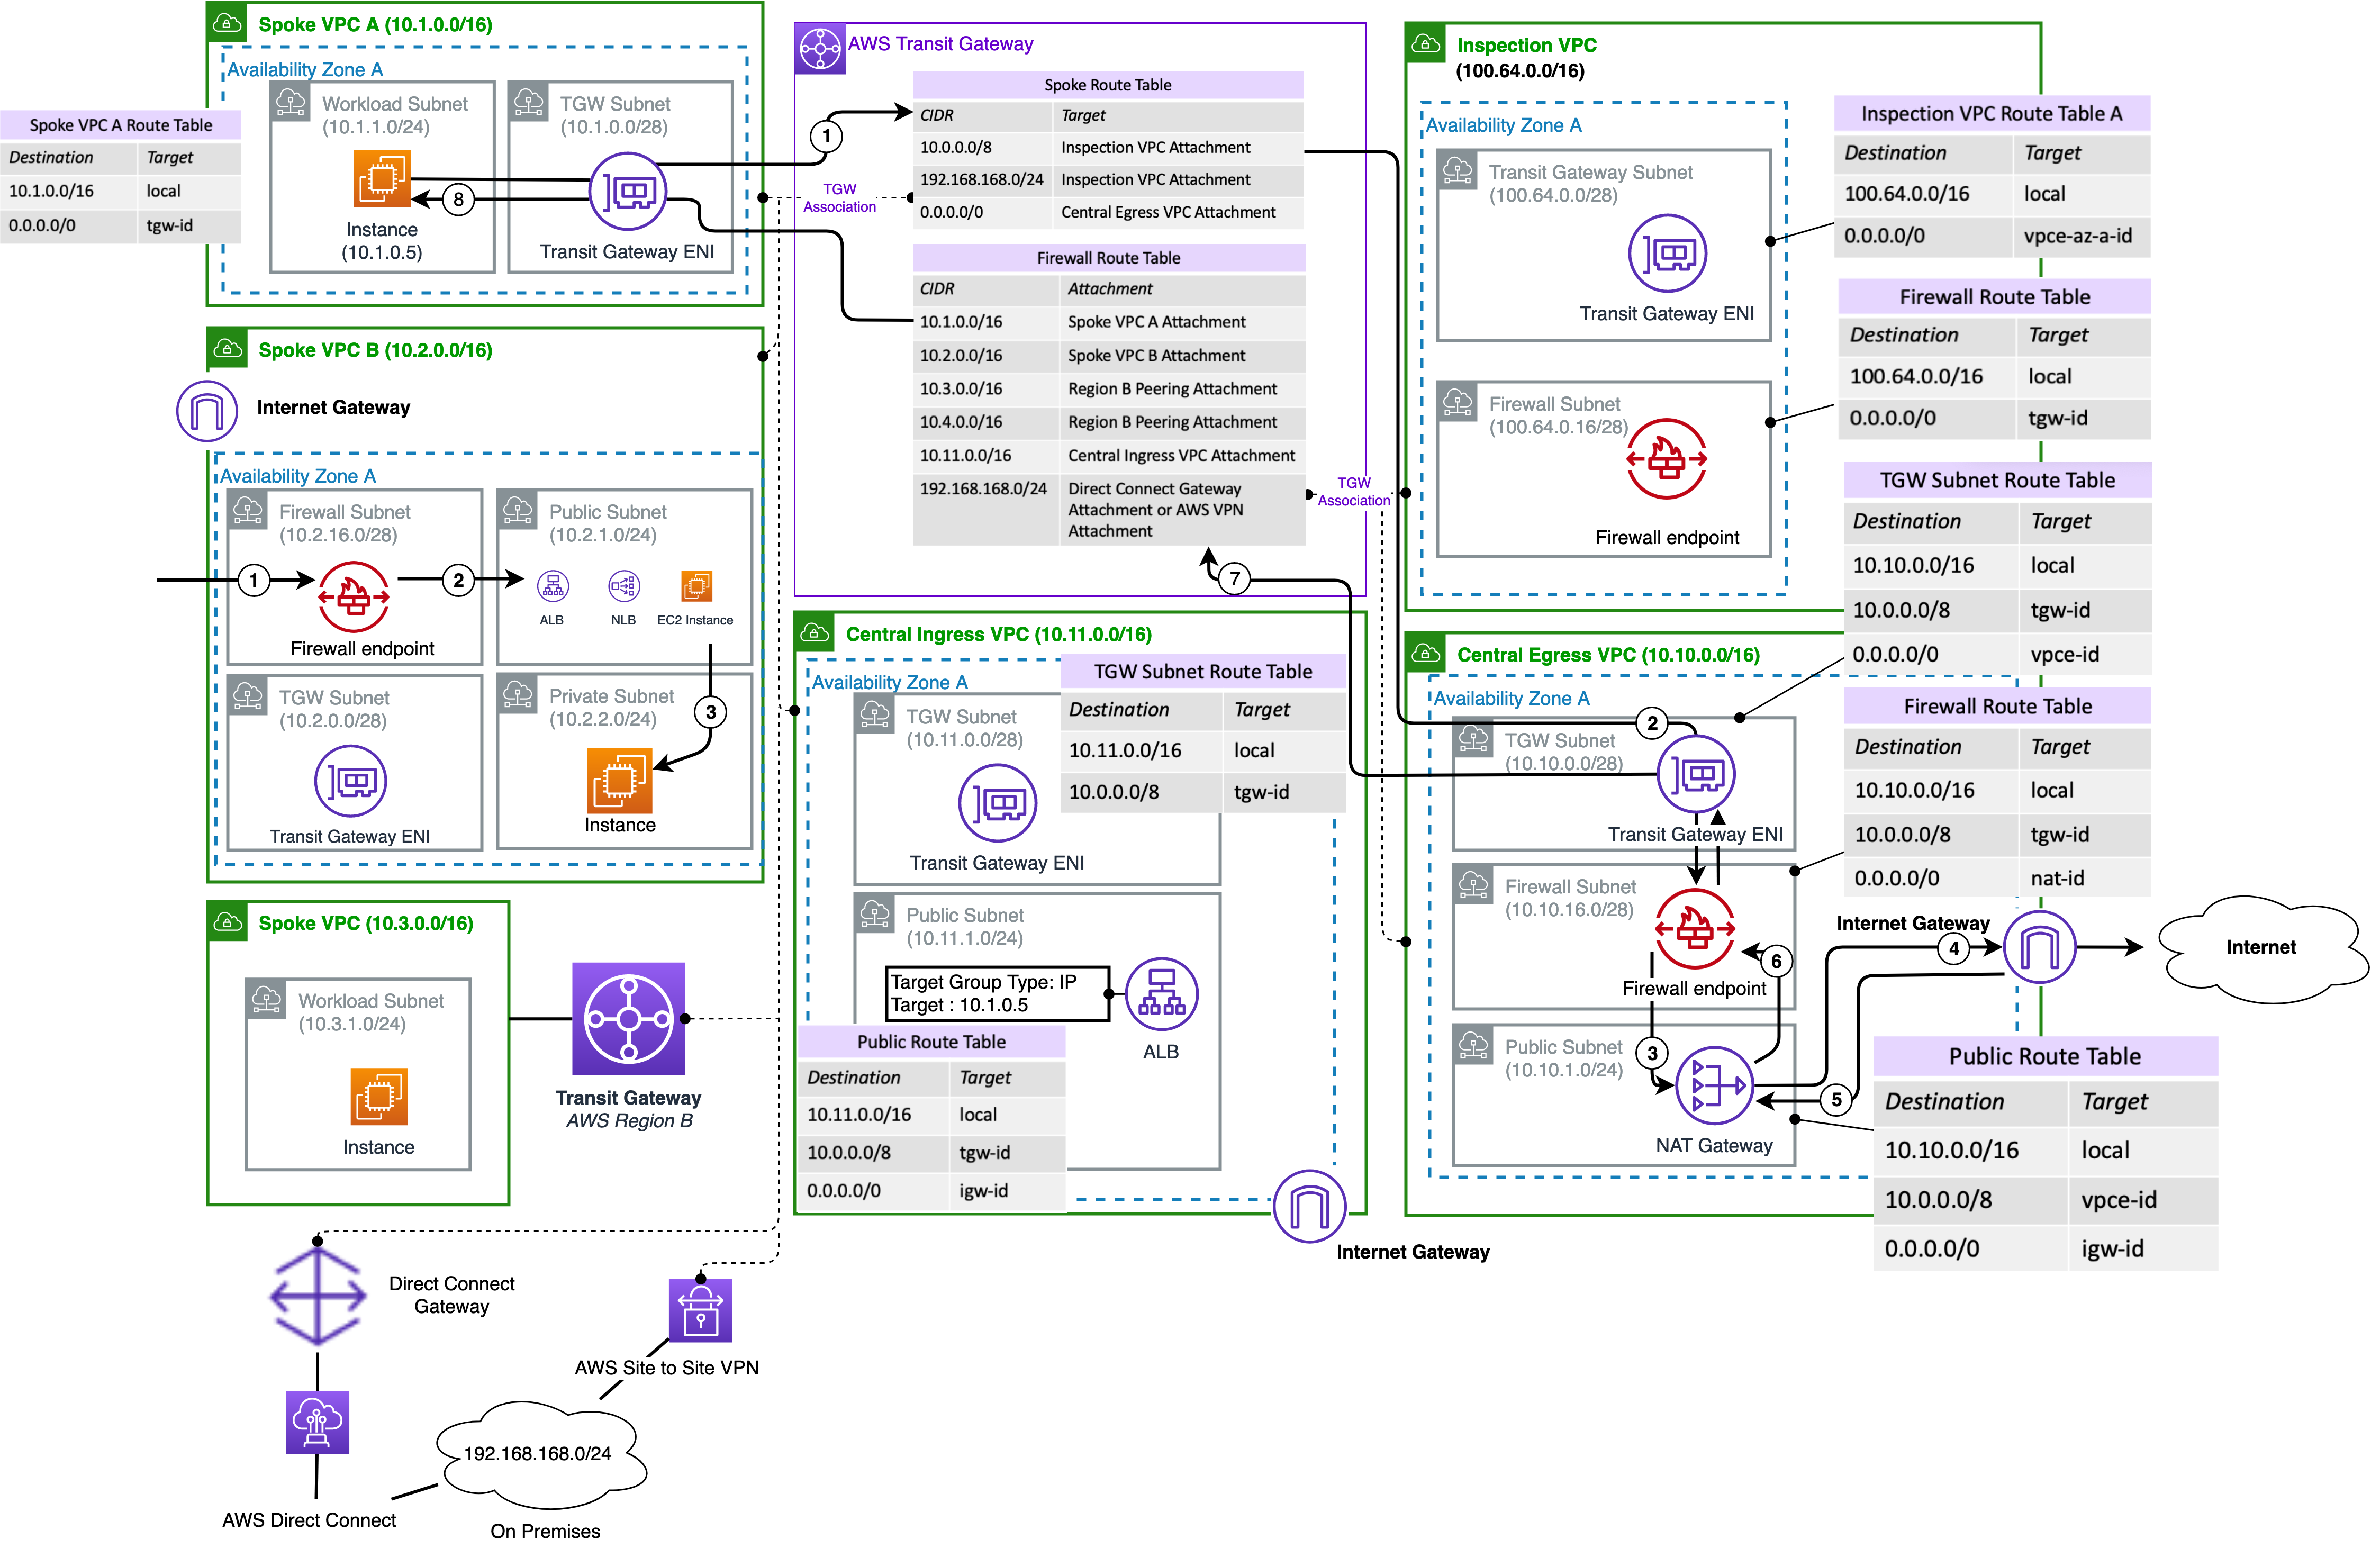Click the Spoke VPC A Route Table title
Viewport: 2380px width, 1548px height.
coord(120,125)
